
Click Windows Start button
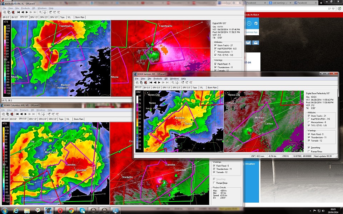pos(5,210)
